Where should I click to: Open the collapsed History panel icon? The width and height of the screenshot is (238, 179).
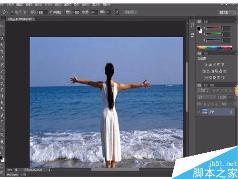(x=192, y=25)
